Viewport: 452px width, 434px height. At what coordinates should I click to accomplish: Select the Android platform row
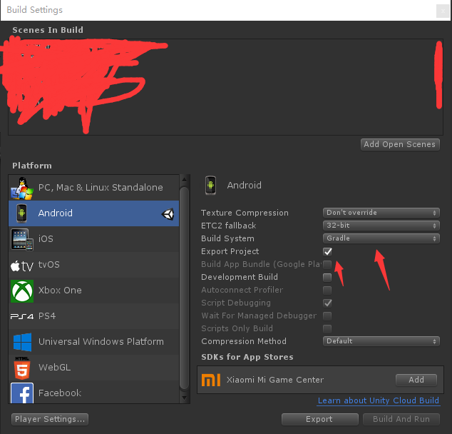coord(93,213)
